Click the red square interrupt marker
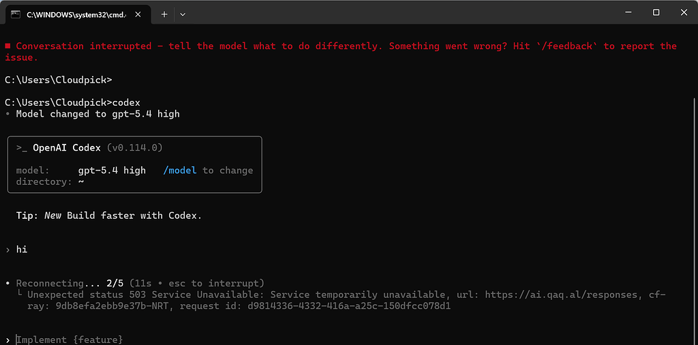Screen dimensions: 698x345 click(x=7, y=46)
